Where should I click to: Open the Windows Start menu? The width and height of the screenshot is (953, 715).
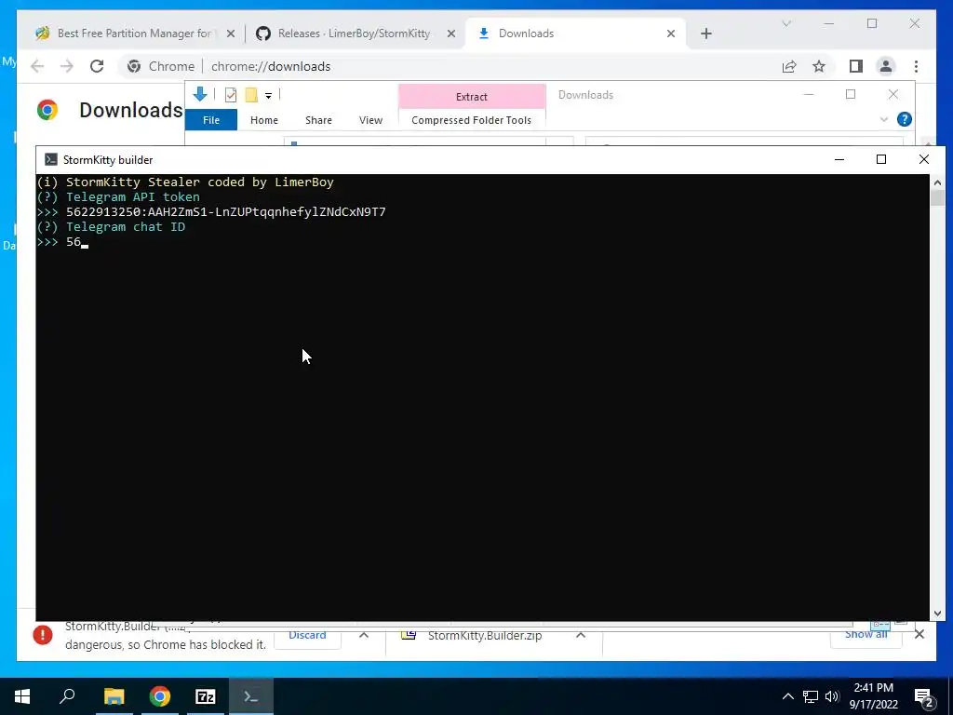(22, 696)
